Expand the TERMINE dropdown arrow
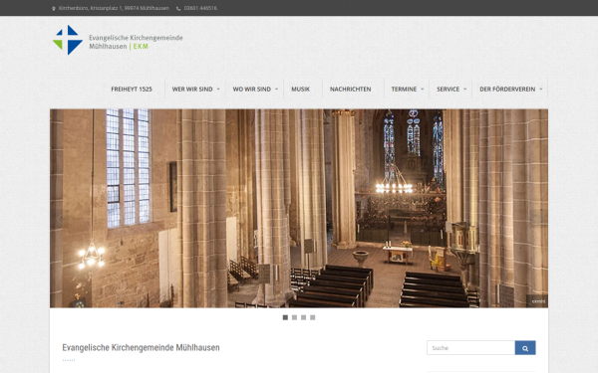 pyautogui.click(x=423, y=90)
